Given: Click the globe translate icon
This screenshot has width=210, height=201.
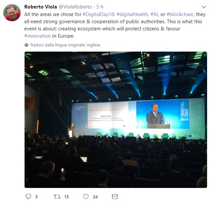Looking at the screenshot, I should [x=27, y=45].
